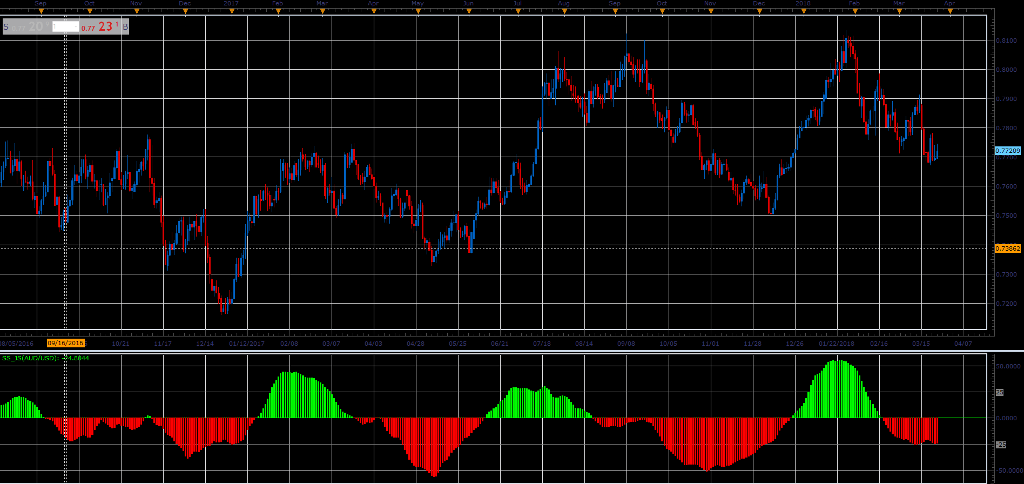This screenshot has height=484, width=1024.
Task: Click the Feb marker right after 2017
Action: tap(278, 3)
